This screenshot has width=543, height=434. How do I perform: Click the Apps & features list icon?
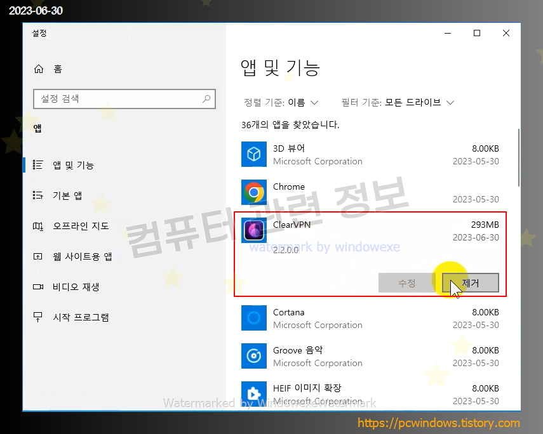[x=37, y=165]
